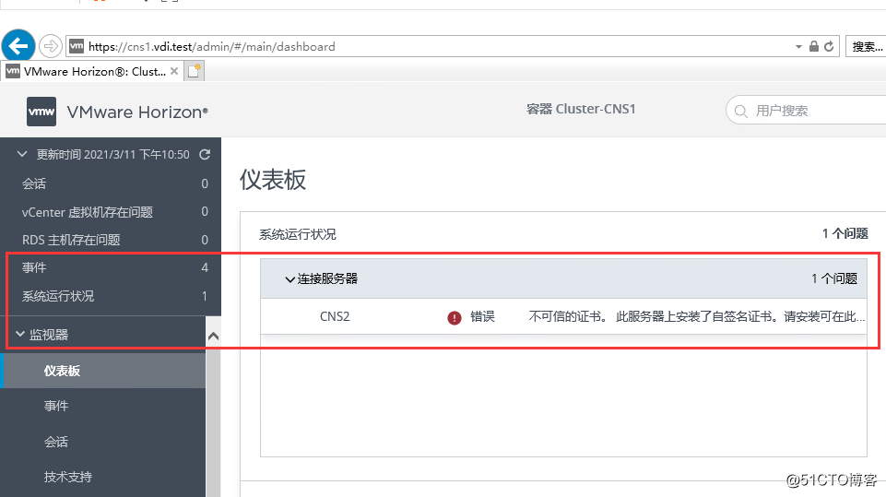The image size is (886, 497).
Task: Collapse the 连接服务器 section
Action: point(289,279)
